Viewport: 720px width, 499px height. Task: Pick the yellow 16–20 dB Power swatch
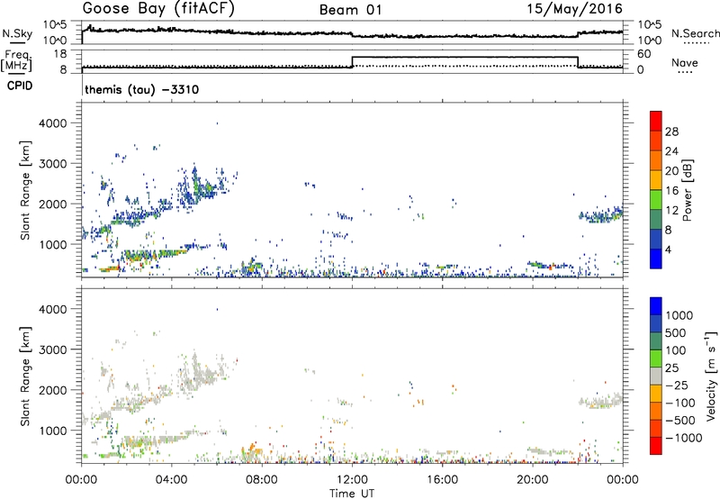tap(656, 180)
